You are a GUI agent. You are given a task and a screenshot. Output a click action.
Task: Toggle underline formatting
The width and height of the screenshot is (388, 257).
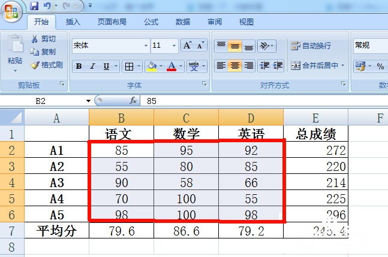(106, 66)
